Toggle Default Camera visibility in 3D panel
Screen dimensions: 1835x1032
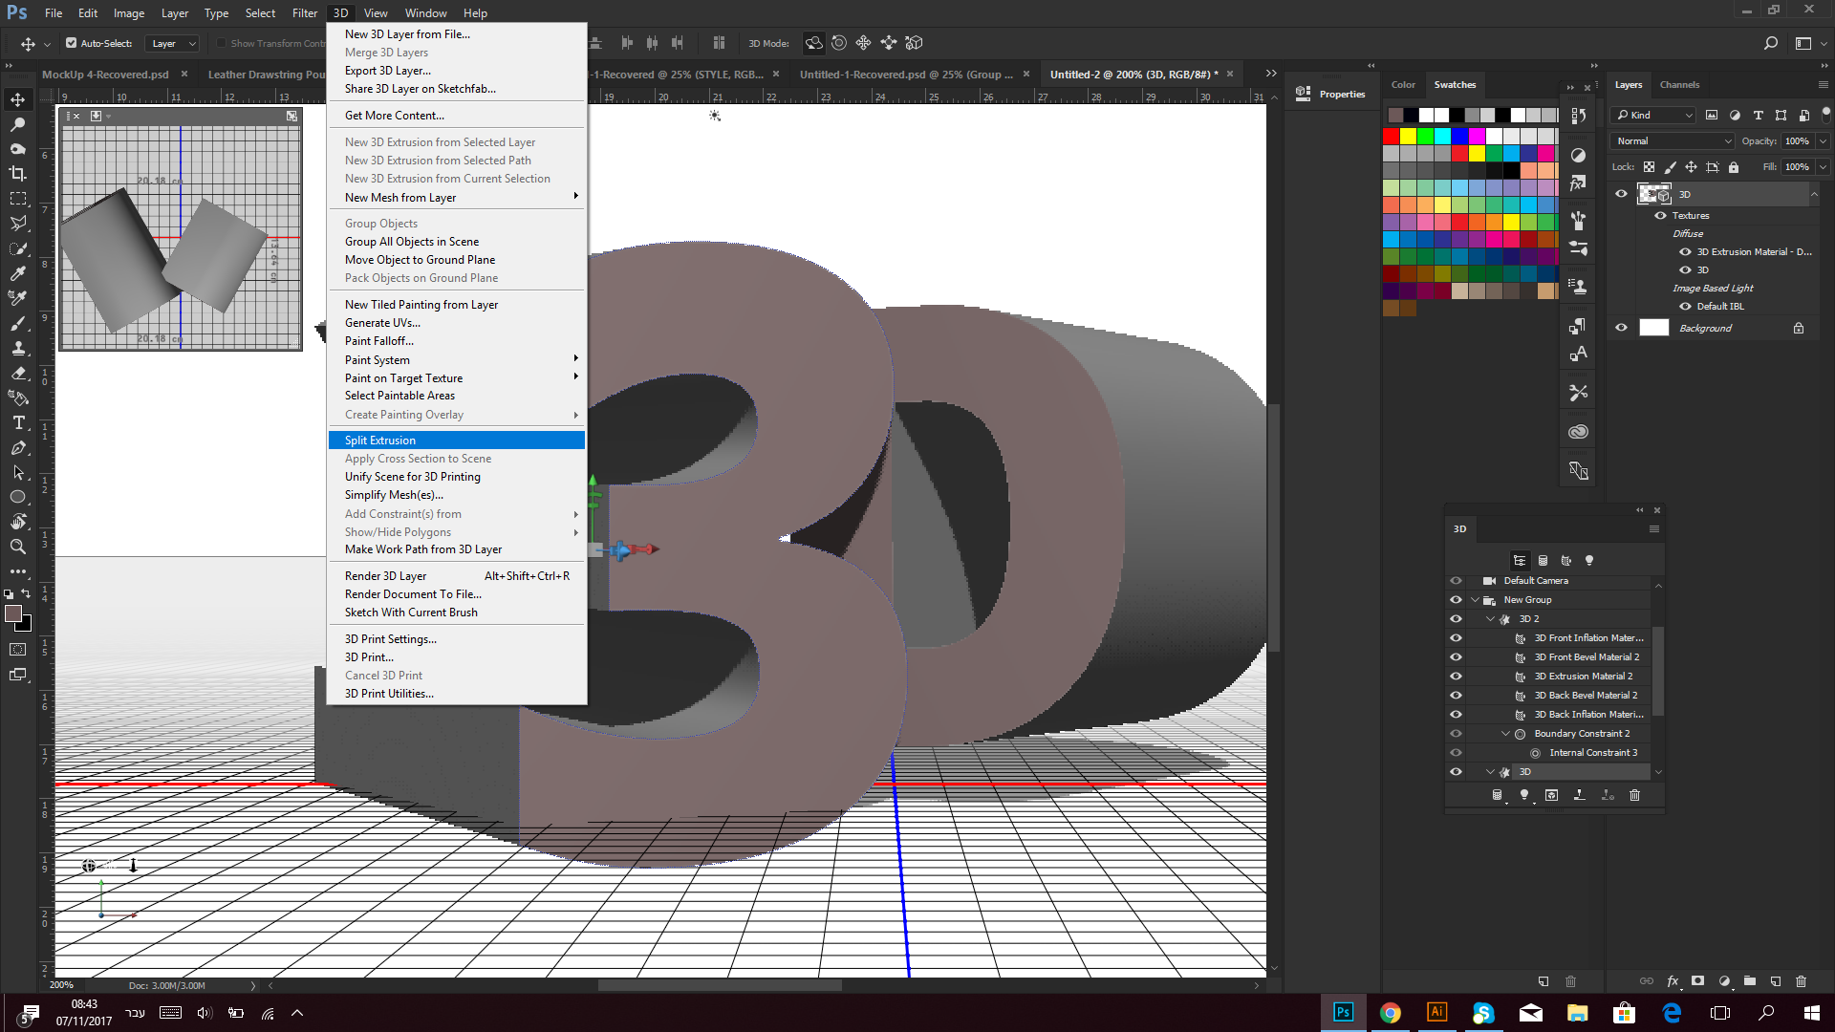1456,581
